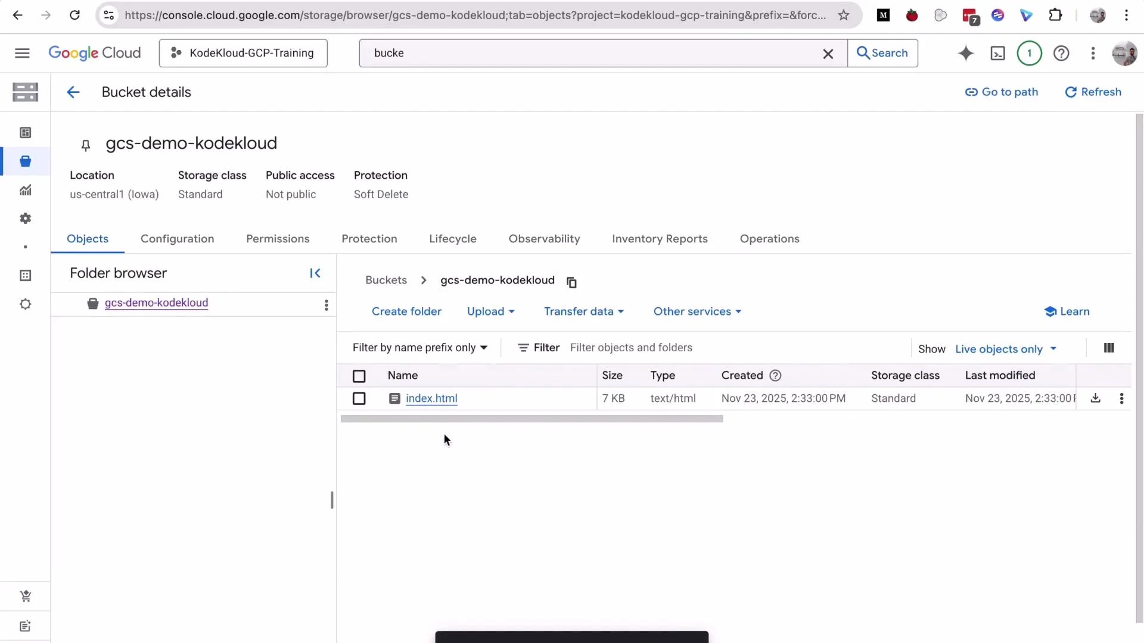Viewport: 1144px width, 643px height.
Task: Bookmark this page with the star icon
Action: click(844, 15)
